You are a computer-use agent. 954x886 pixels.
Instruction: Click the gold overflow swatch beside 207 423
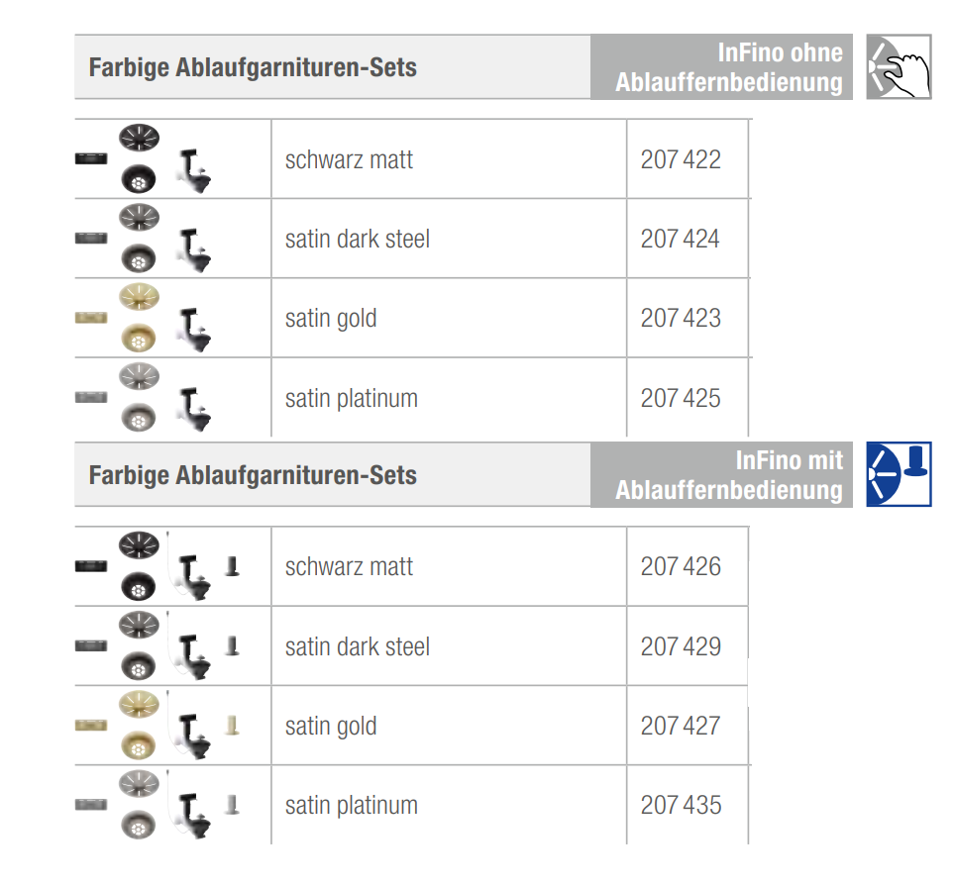tap(91, 317)
